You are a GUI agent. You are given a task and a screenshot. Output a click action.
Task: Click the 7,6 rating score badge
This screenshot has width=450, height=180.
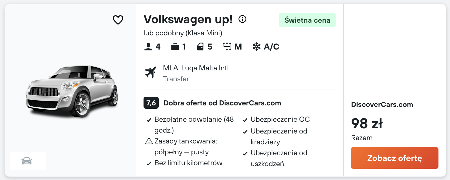point(151,103)
